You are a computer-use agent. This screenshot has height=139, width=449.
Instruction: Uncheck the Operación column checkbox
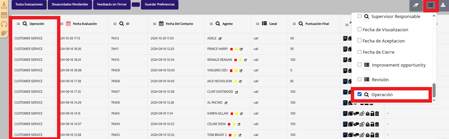click(360, 94)
